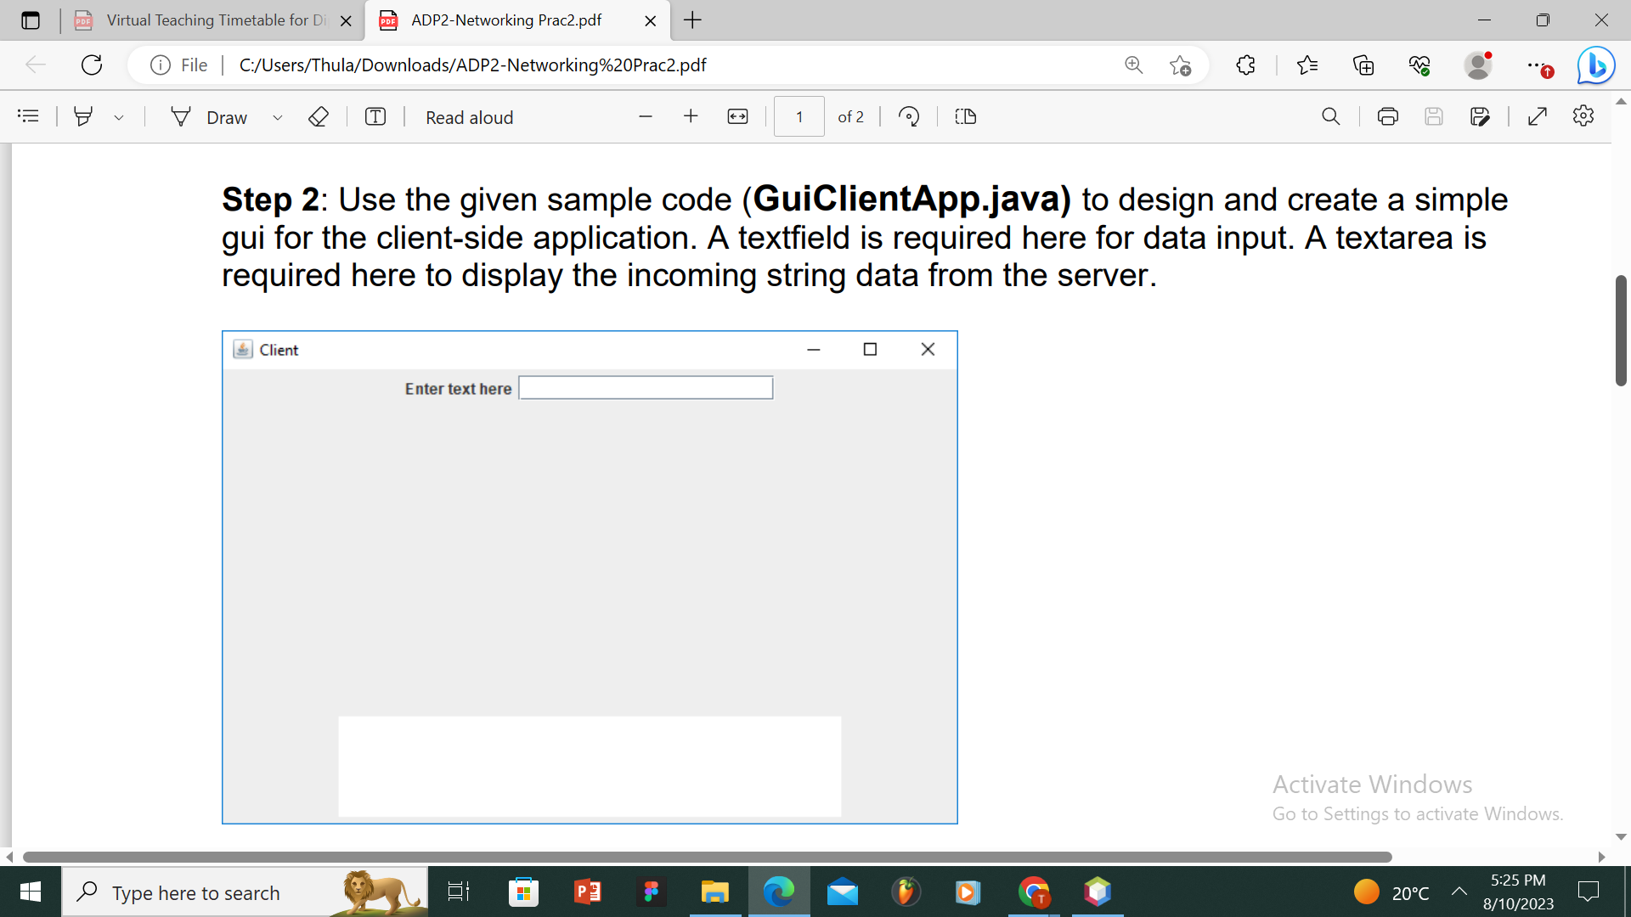1631x917 pixels.
Task: Toggle two-page view layout
Action: (965, 116)
